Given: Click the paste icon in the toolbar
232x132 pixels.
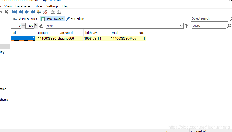Looking at the screenshot, I should (1, 12).
